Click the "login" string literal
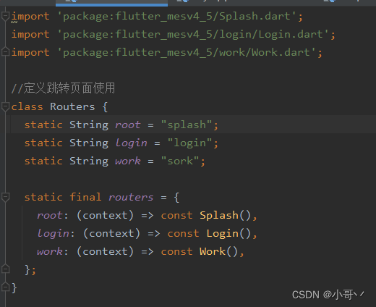The width and height of the screenshot is (376, 307). [x=189, y=143]
